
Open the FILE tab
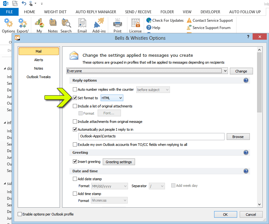click(x=9, y=12)
